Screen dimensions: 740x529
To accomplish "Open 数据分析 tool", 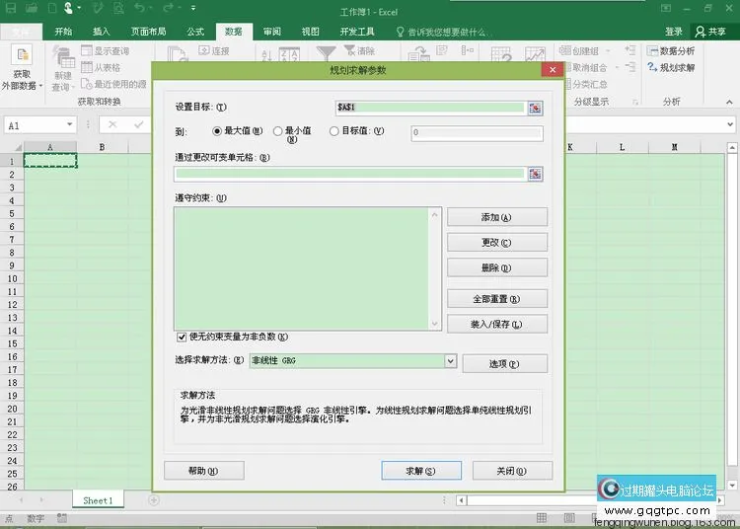I will tap(671, 50).
